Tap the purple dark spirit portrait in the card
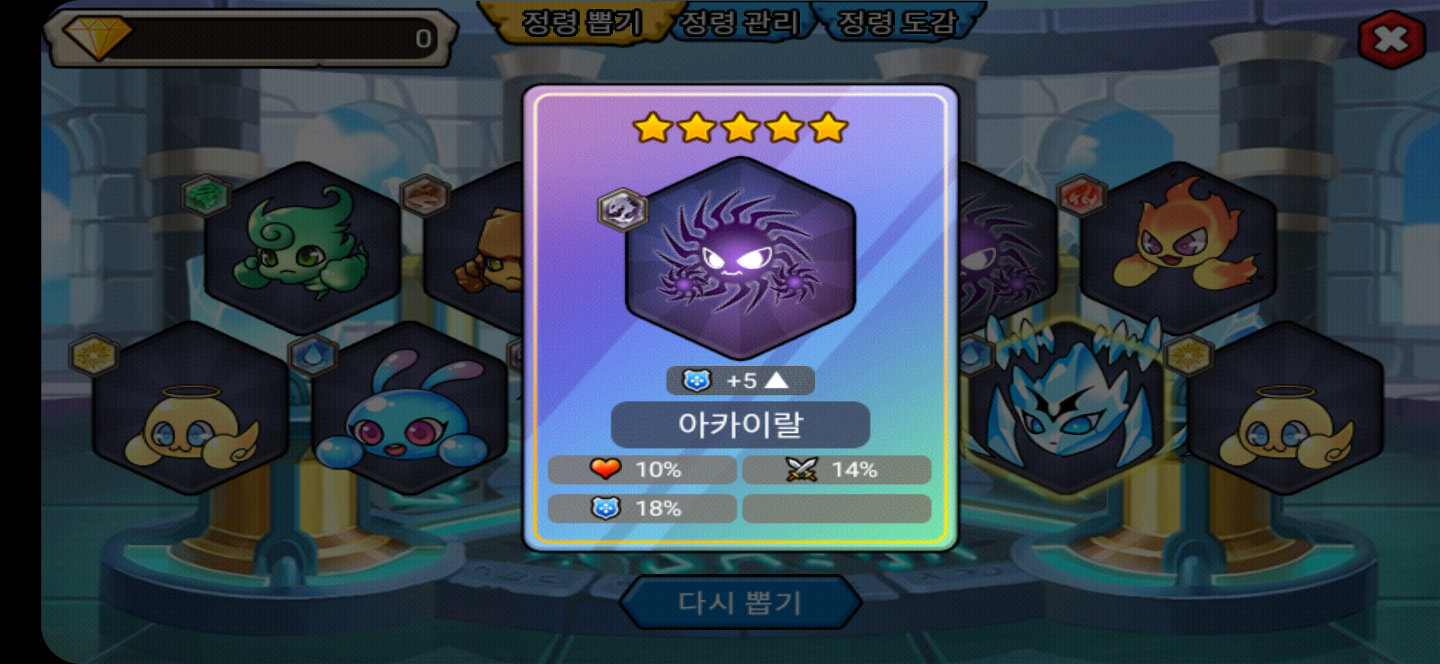This screenshot has height=664, width=1440. tap(740, 258)
